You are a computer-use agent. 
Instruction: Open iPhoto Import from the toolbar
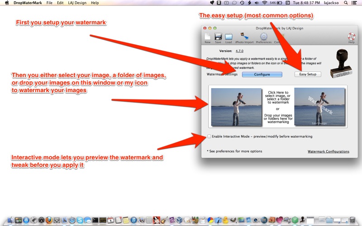tap(244, 37)
